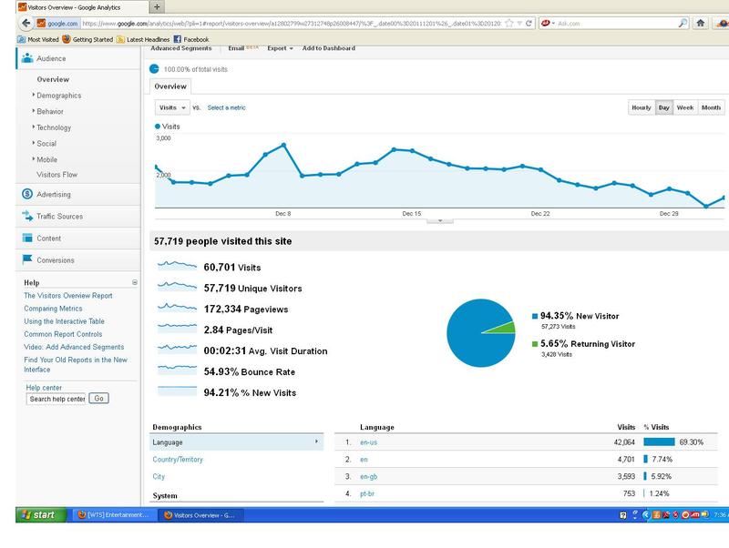Viewport: 729px width, 548px height.
Task: Open the Export dropdown menu
Action: (x=280, y=48)
